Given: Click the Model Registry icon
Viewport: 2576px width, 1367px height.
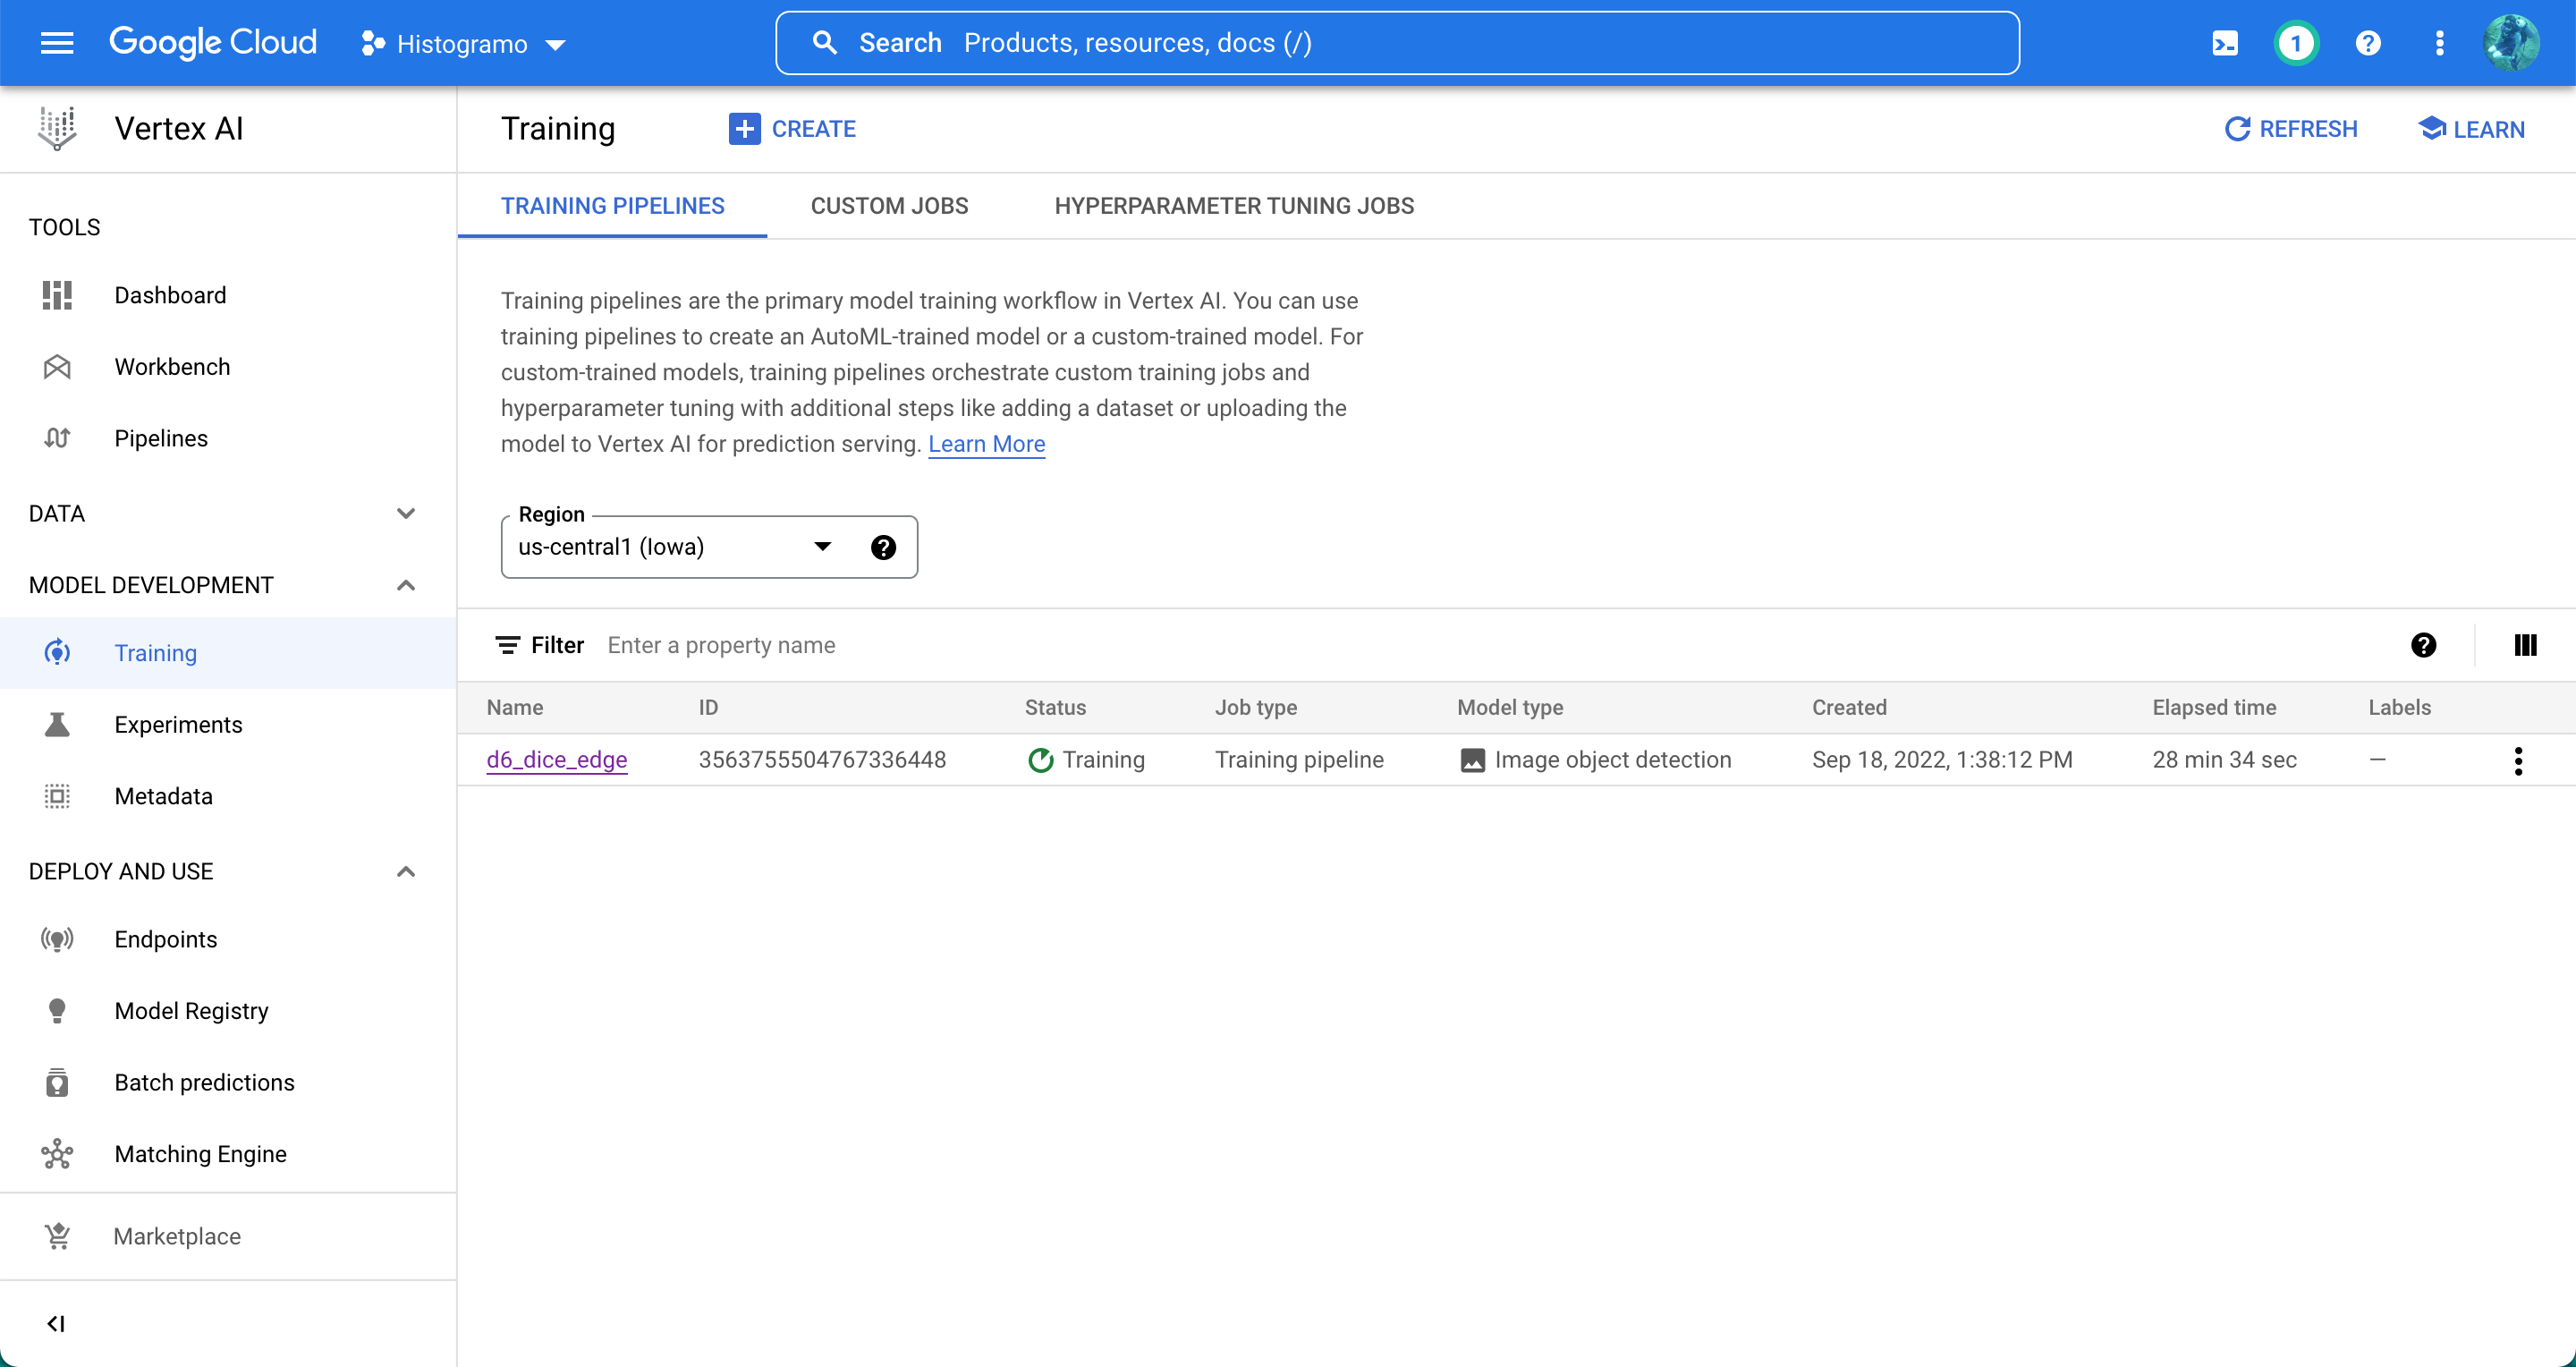Looking at the screenshot, I should (x=58, y=1011).
